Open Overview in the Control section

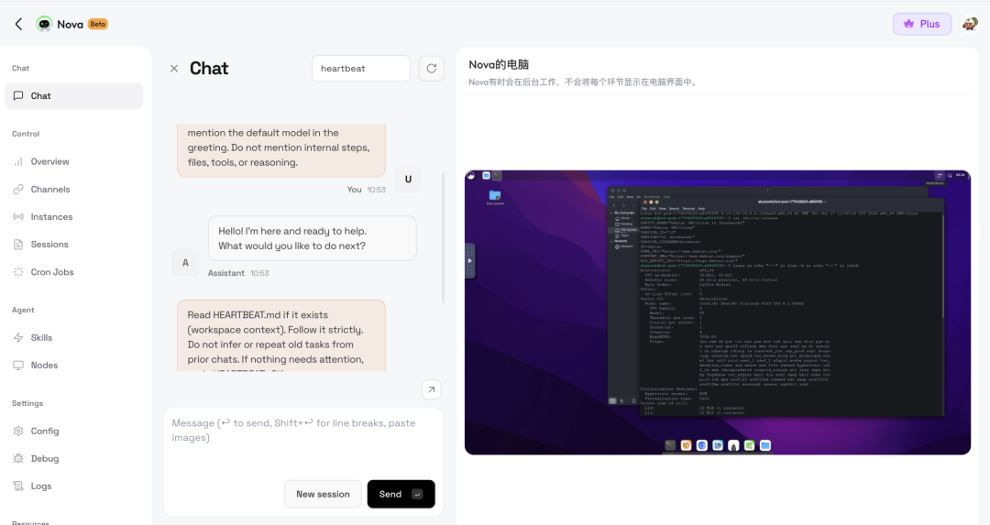point(74,161)
